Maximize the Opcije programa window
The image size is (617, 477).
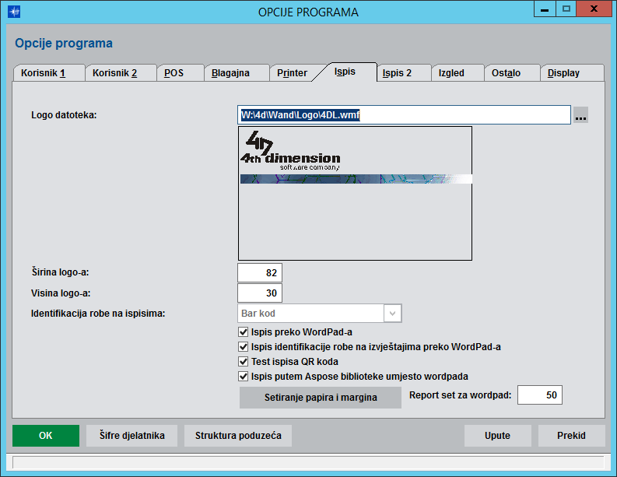566,9
